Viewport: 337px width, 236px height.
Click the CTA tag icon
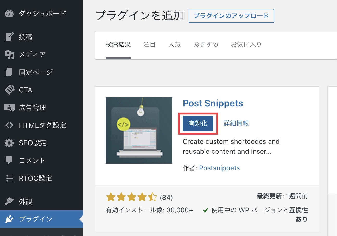[x=9, y=90]
